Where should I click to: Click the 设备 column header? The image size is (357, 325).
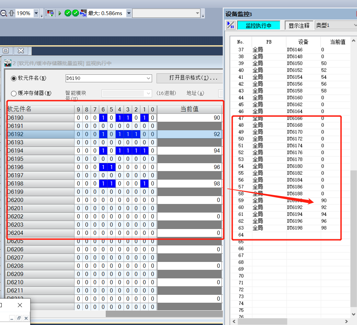click(x=303, y=42)
